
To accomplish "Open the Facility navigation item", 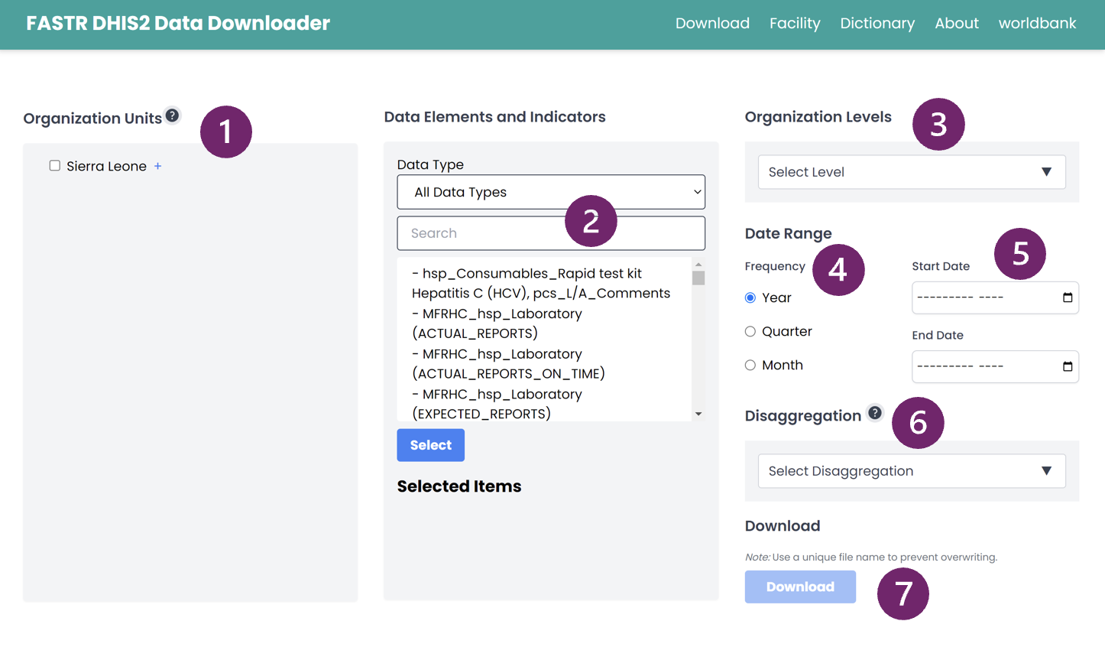I will point(795,23).
